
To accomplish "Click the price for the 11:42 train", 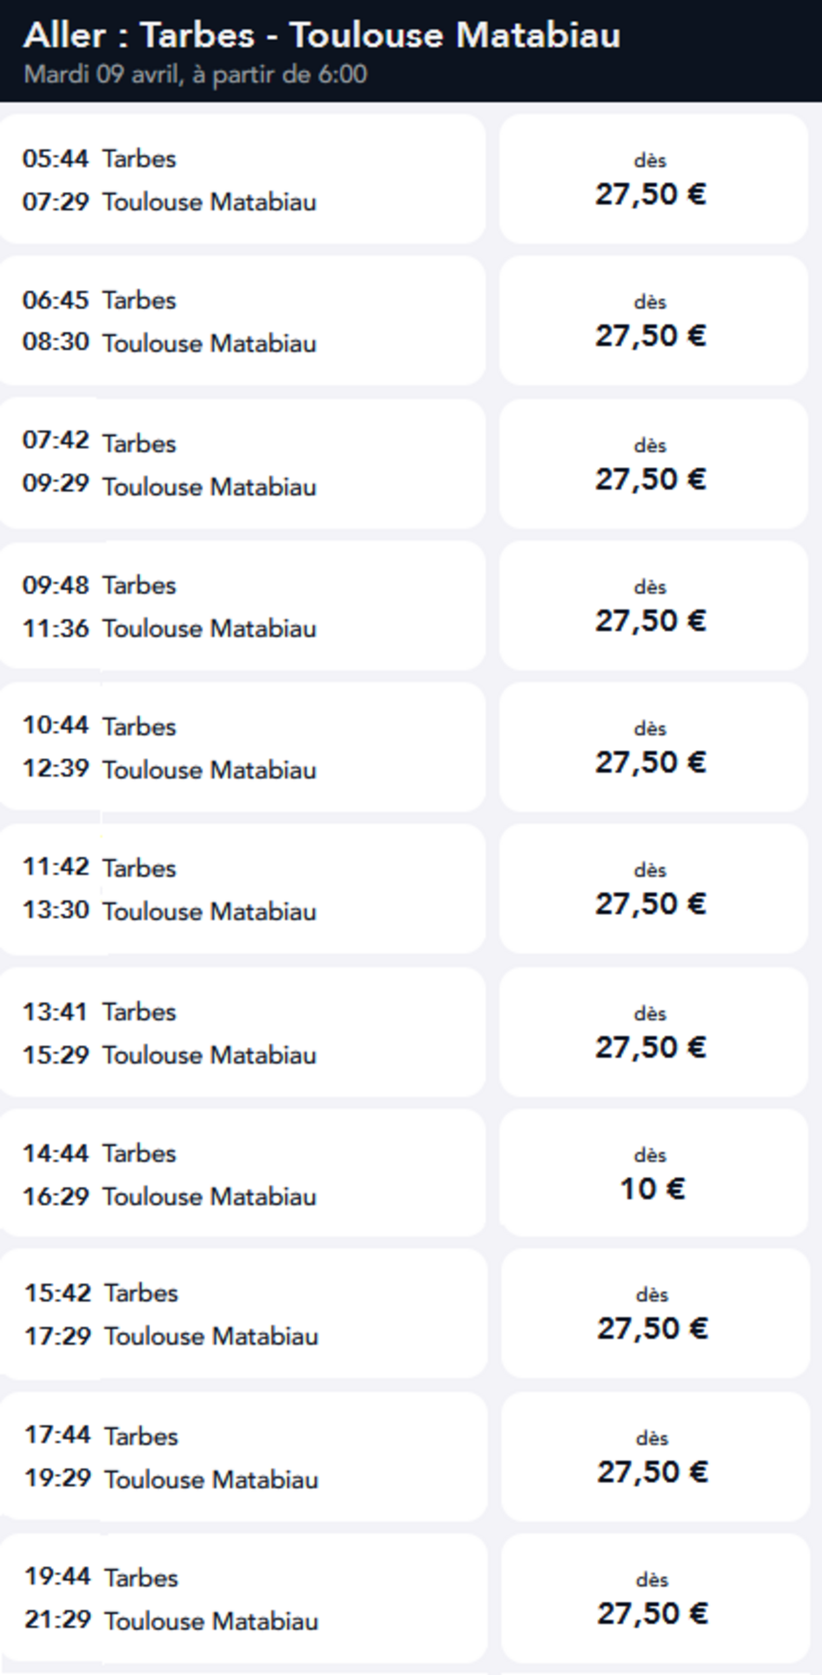I will (x=653, y=889).
